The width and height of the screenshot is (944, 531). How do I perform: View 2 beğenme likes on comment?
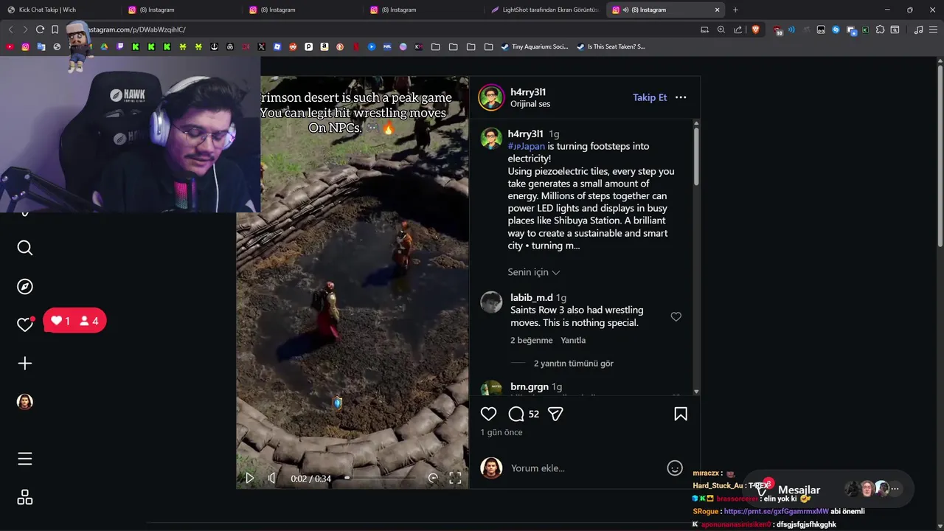point(531,340)
